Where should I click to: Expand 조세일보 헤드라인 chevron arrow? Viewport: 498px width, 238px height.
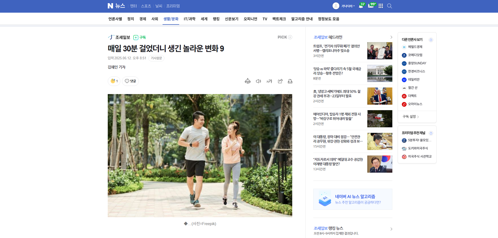click(391, 37)
